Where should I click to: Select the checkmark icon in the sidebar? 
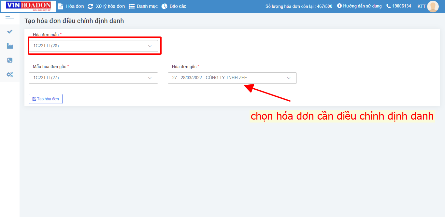9,31
